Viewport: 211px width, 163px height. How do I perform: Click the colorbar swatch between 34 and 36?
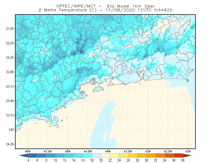point(169,156)
